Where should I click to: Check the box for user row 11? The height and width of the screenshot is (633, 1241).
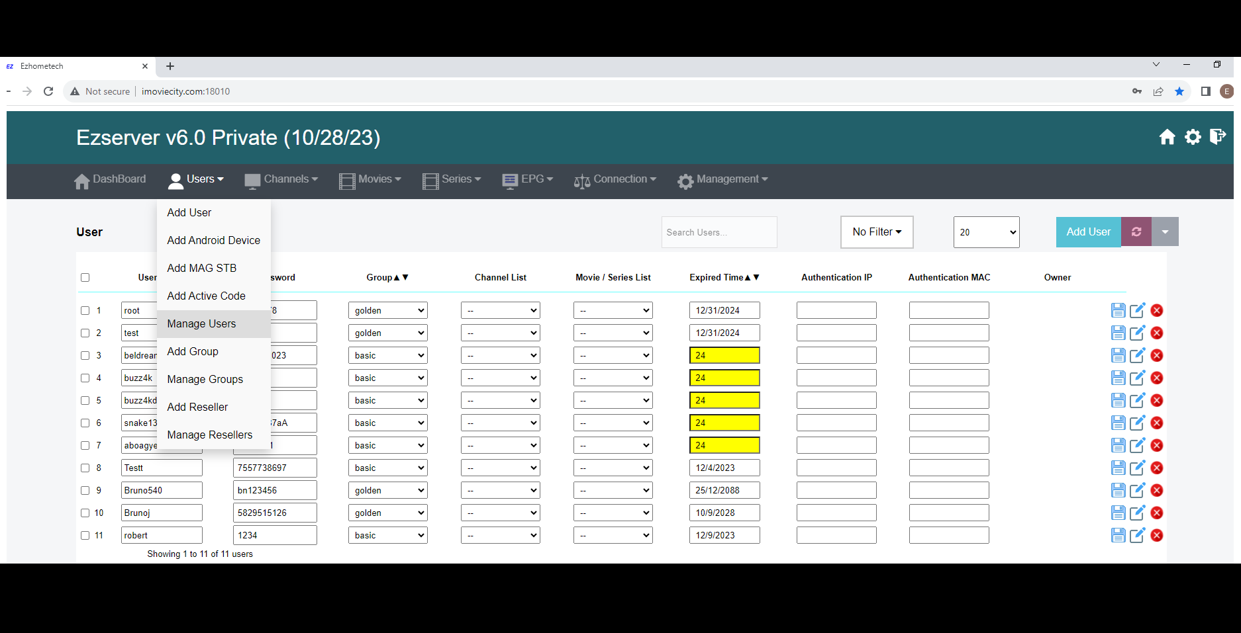pos(85,535)
